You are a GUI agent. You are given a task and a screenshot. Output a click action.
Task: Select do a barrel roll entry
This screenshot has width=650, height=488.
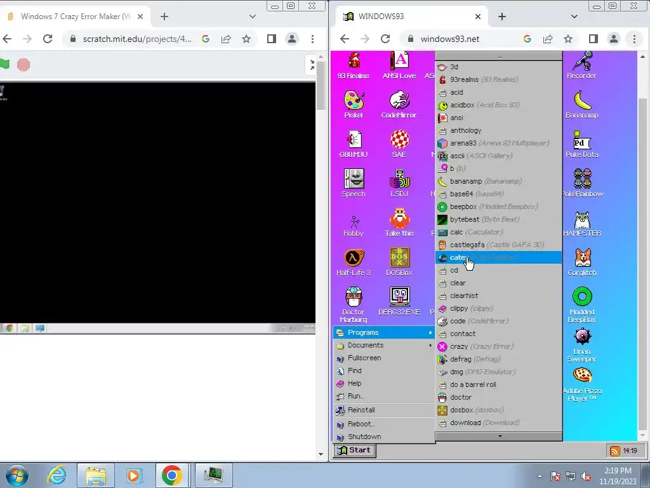(499, 384)
